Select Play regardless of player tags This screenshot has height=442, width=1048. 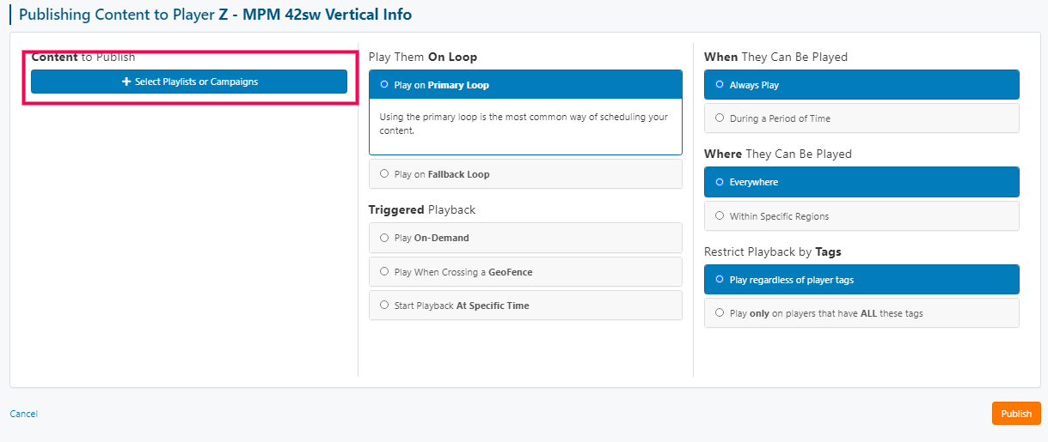point(861,280)
